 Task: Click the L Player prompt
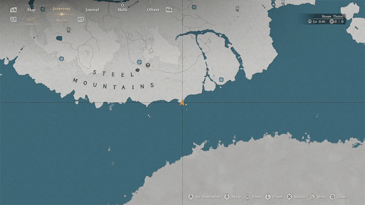274,197
